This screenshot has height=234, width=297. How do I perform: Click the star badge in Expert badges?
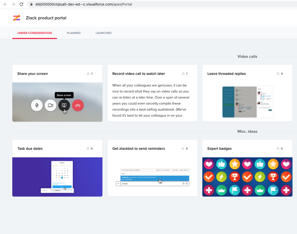[235, 164]
